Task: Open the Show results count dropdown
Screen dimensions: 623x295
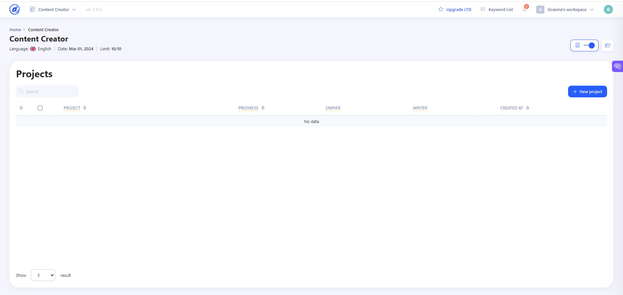Action: point(43,275)
